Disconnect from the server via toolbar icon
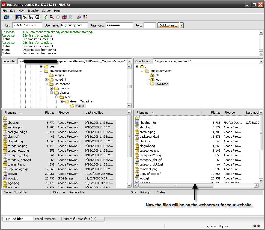The image size is (265, 230). tap(64, 17)
